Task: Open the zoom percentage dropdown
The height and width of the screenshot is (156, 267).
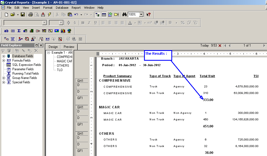Action: 141,15
